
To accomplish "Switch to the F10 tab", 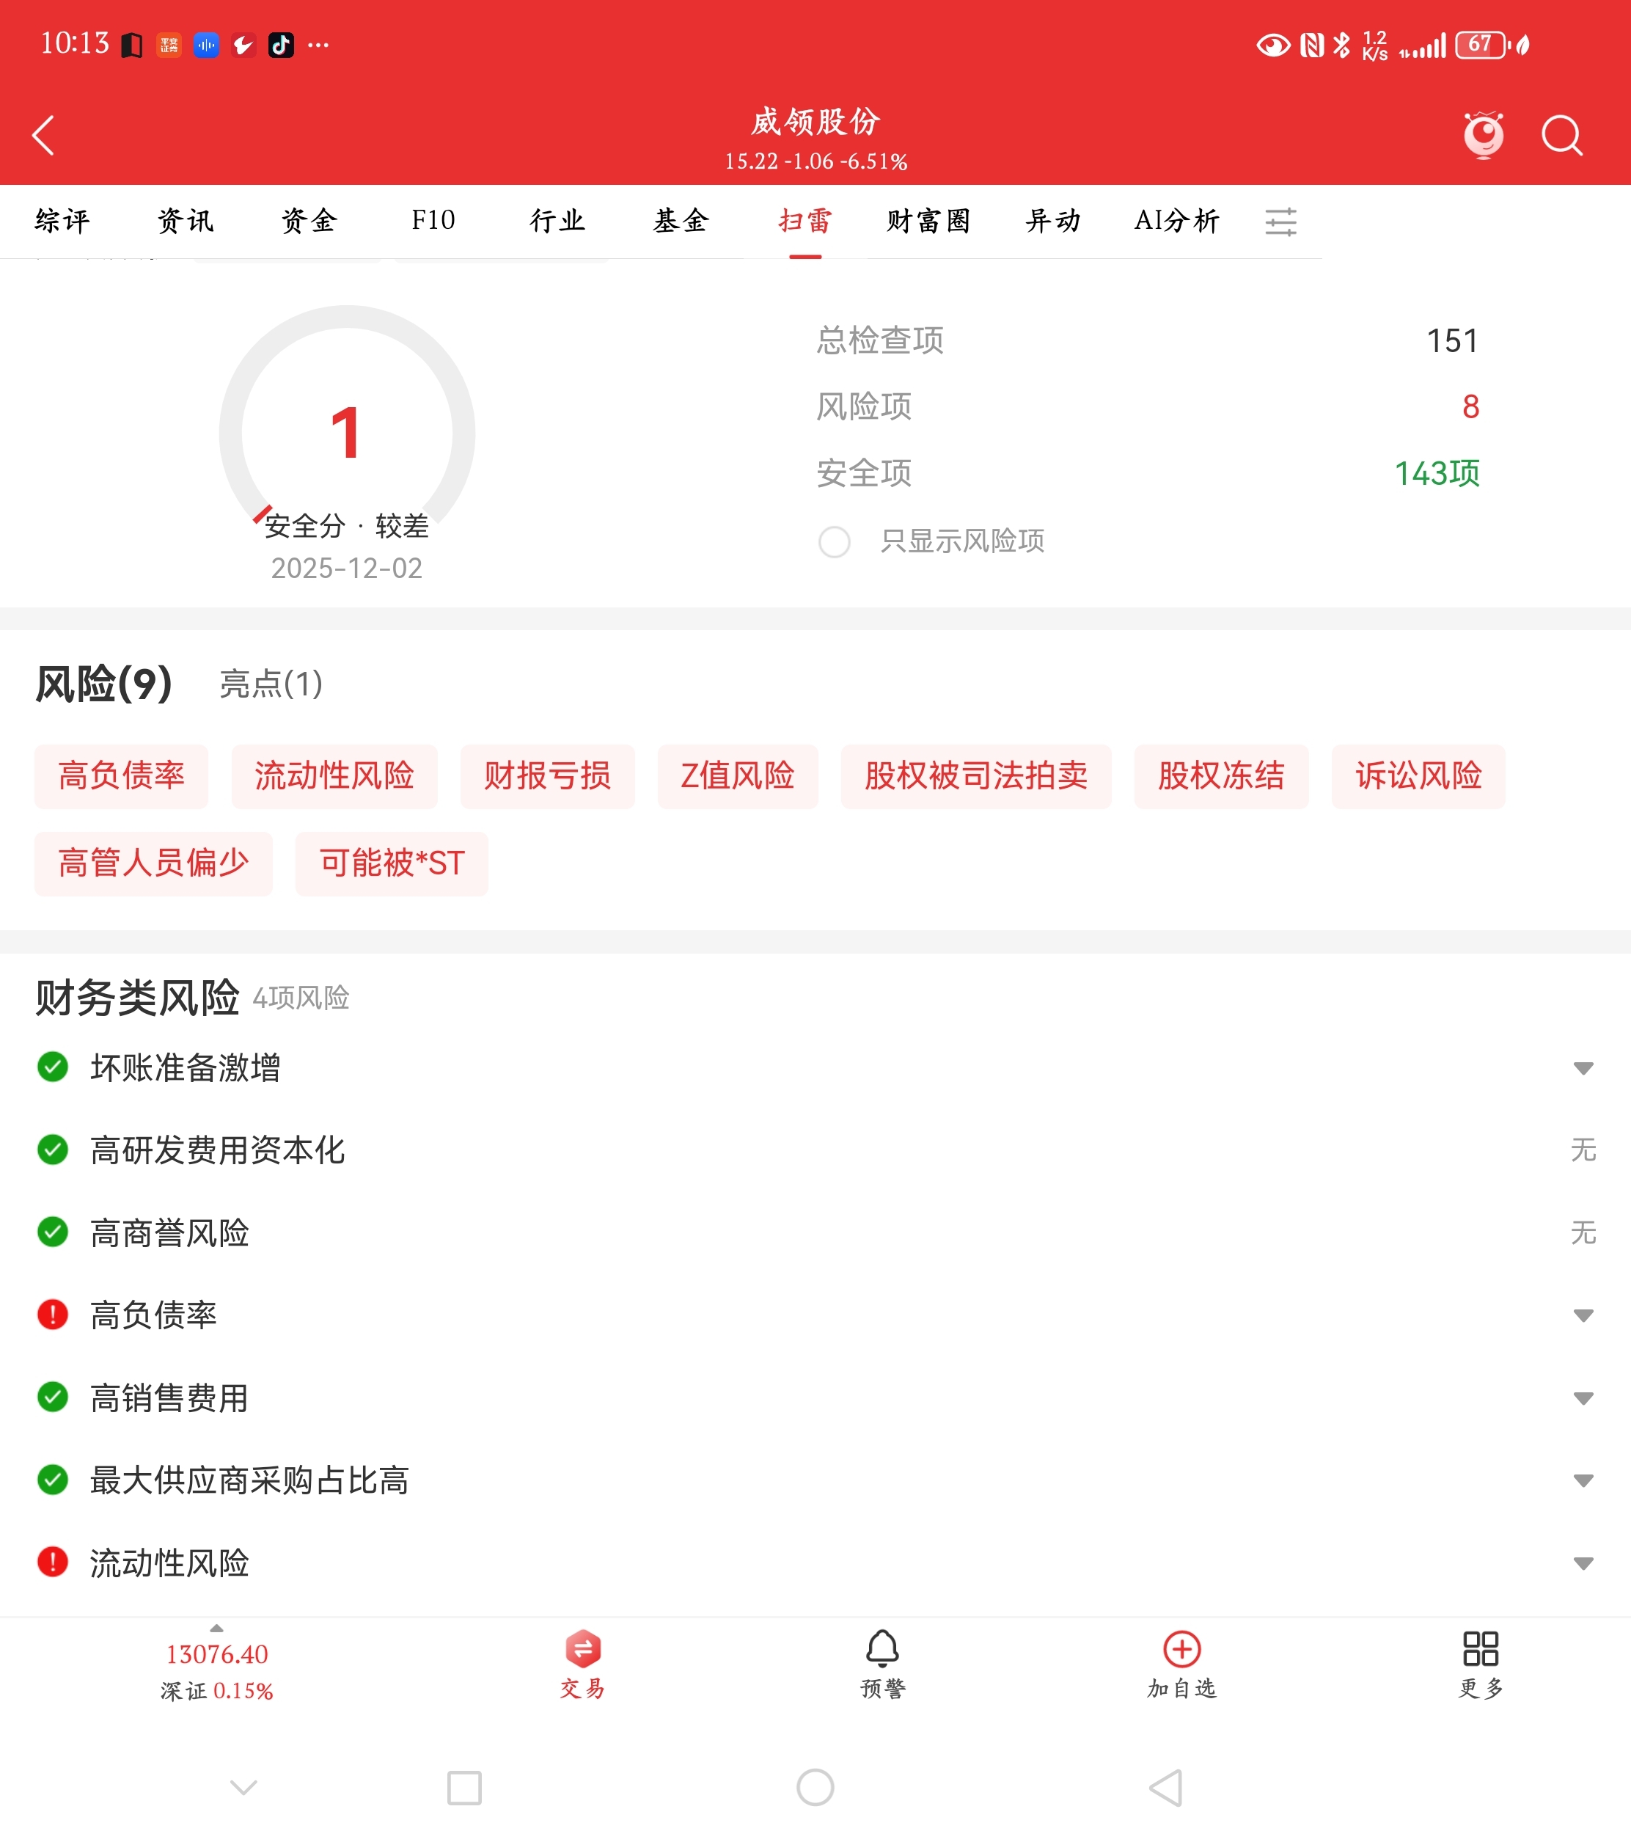I will [433, 221].
